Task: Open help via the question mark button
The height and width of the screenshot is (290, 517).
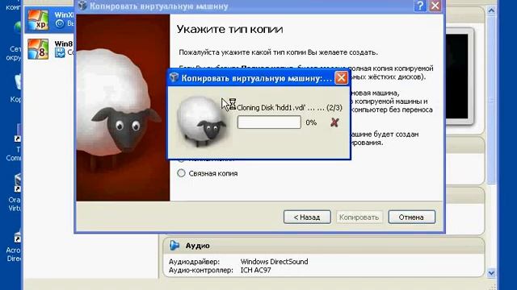Action: pyautogui.click(x=420, y=6)
